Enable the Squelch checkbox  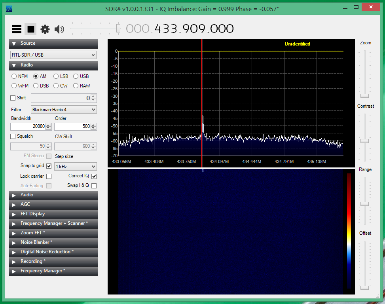pyautogui.click(x=13, y=136)
